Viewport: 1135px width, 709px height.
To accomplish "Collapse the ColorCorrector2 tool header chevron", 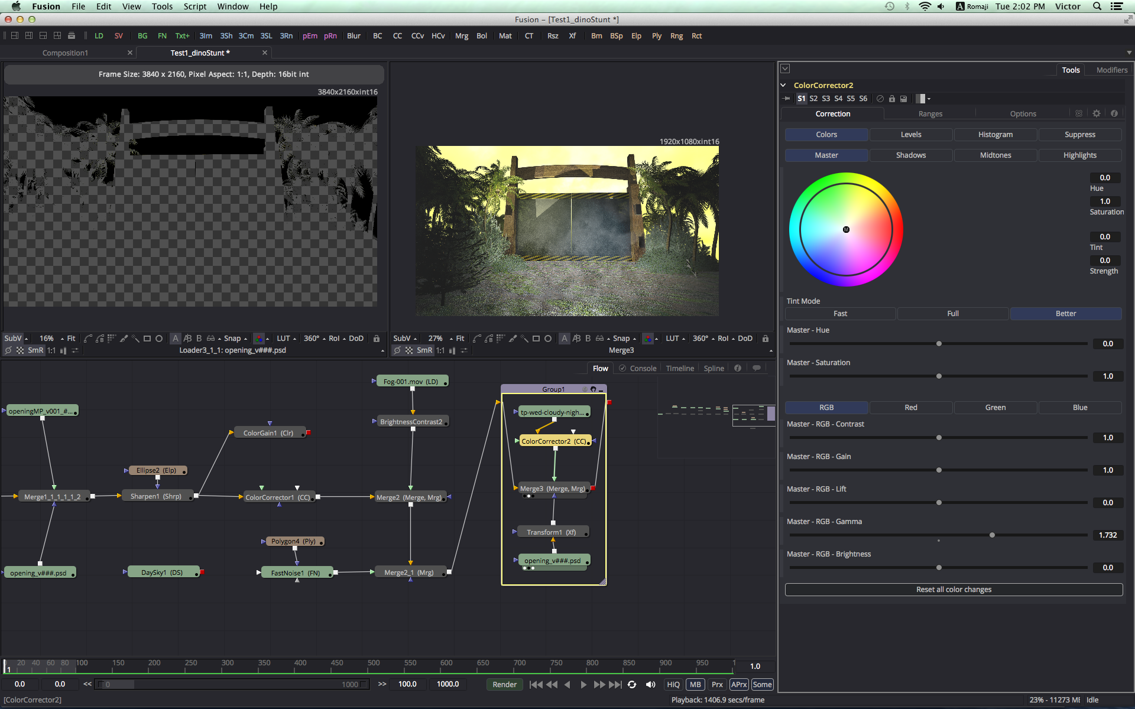I will [x=783, y=85].
